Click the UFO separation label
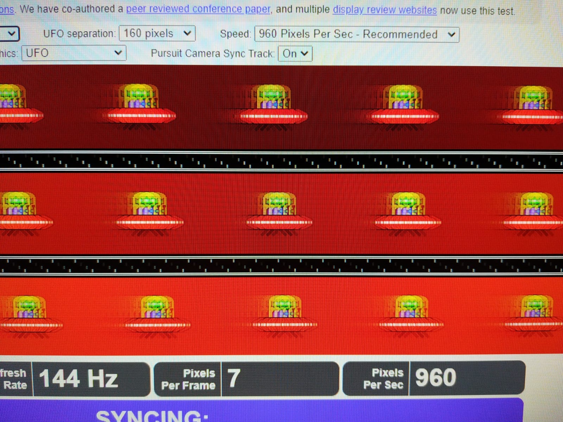This screenshot has width=563, height=422. tap(79, 34)
